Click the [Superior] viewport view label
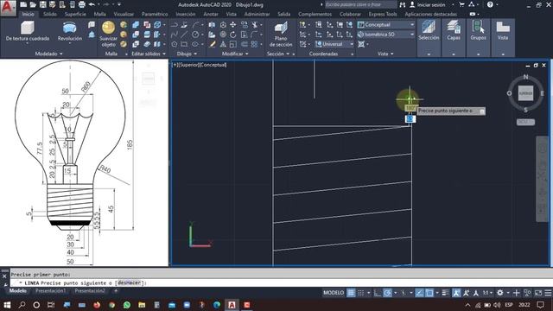This screenshot has height=311, width=553. point(190,65)
